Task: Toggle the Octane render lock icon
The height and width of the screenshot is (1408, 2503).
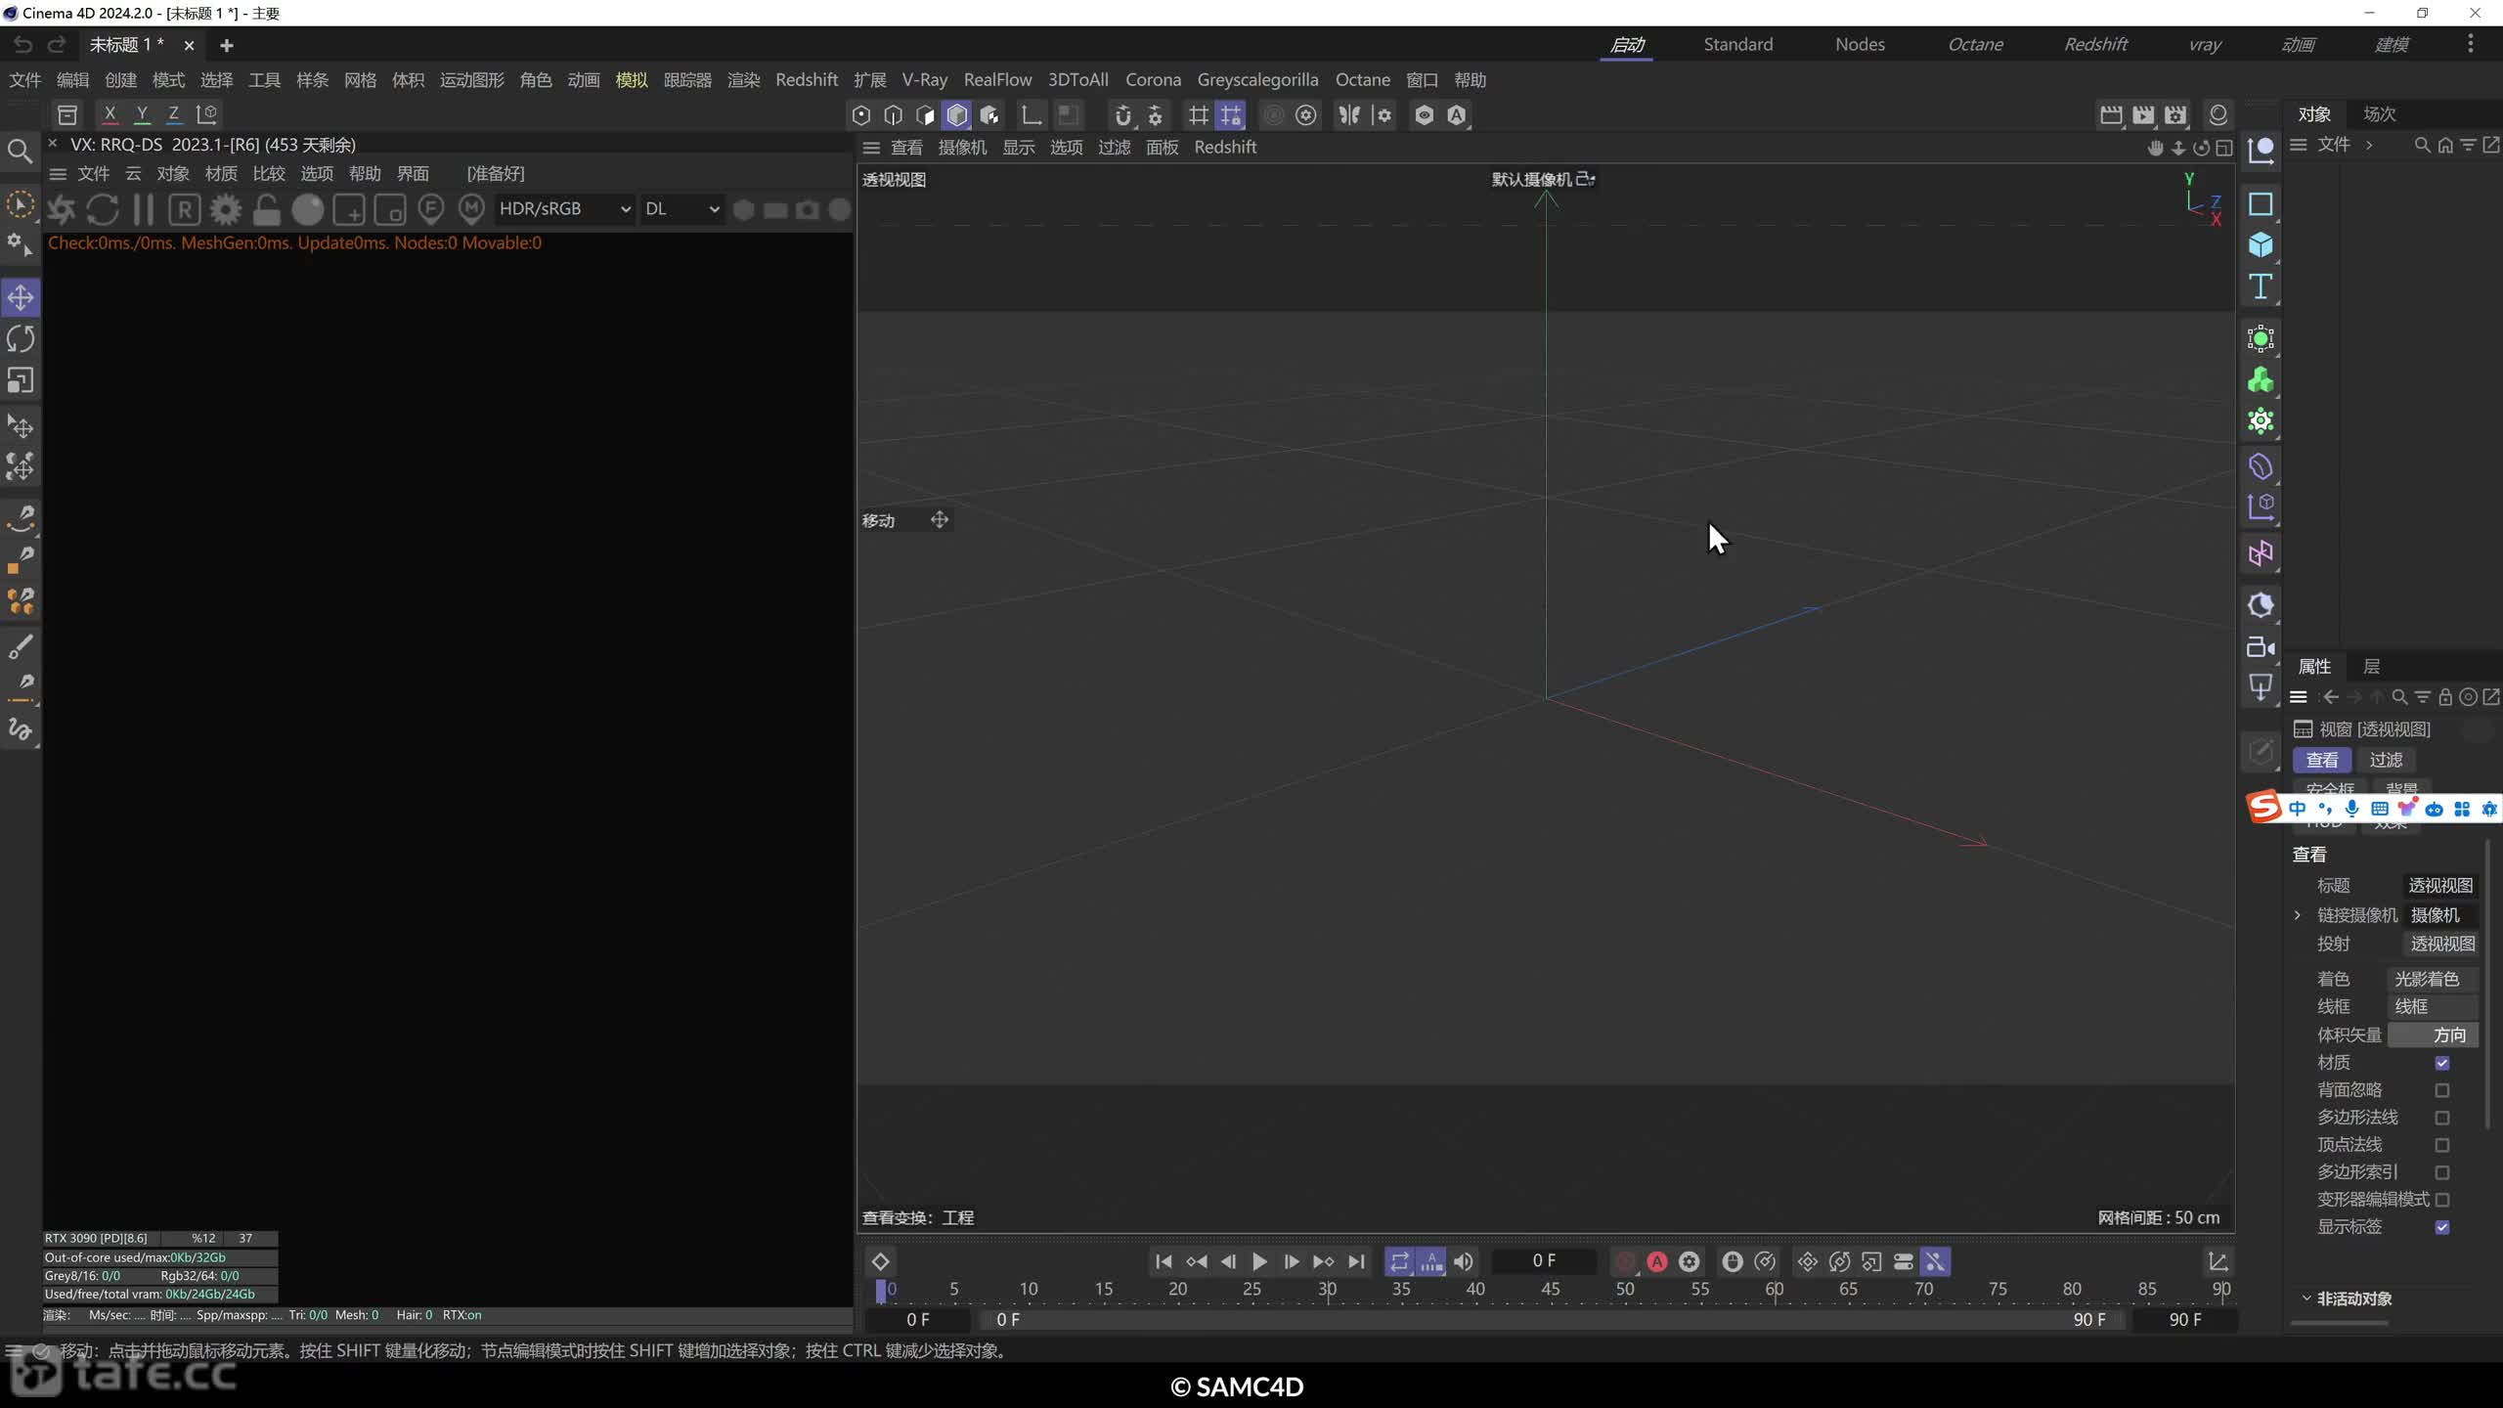Action: [x=267, y=209]
